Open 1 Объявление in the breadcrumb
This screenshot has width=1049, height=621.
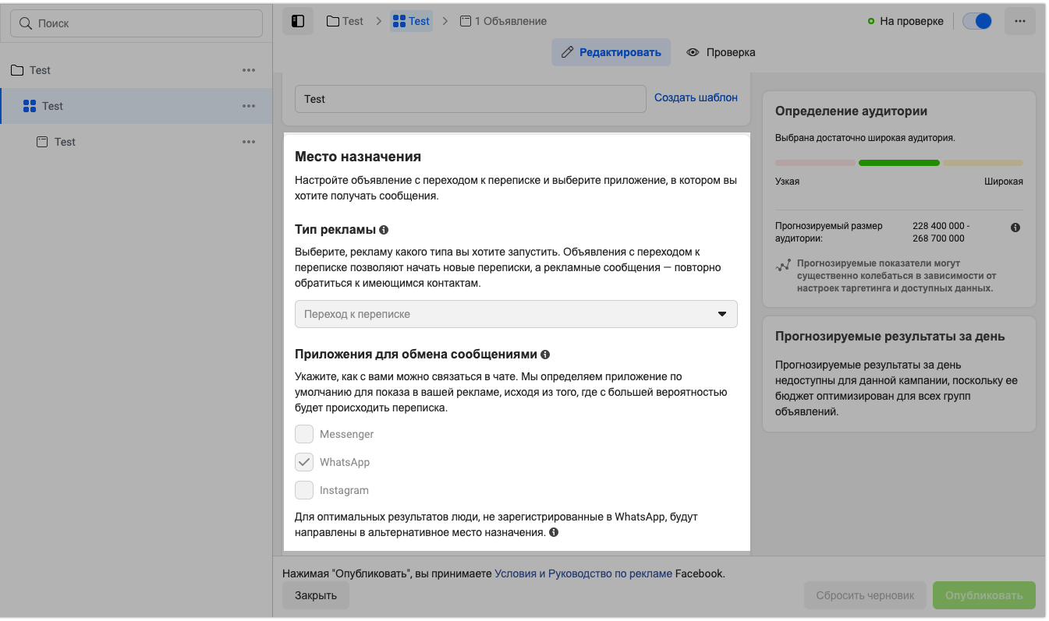504,21
